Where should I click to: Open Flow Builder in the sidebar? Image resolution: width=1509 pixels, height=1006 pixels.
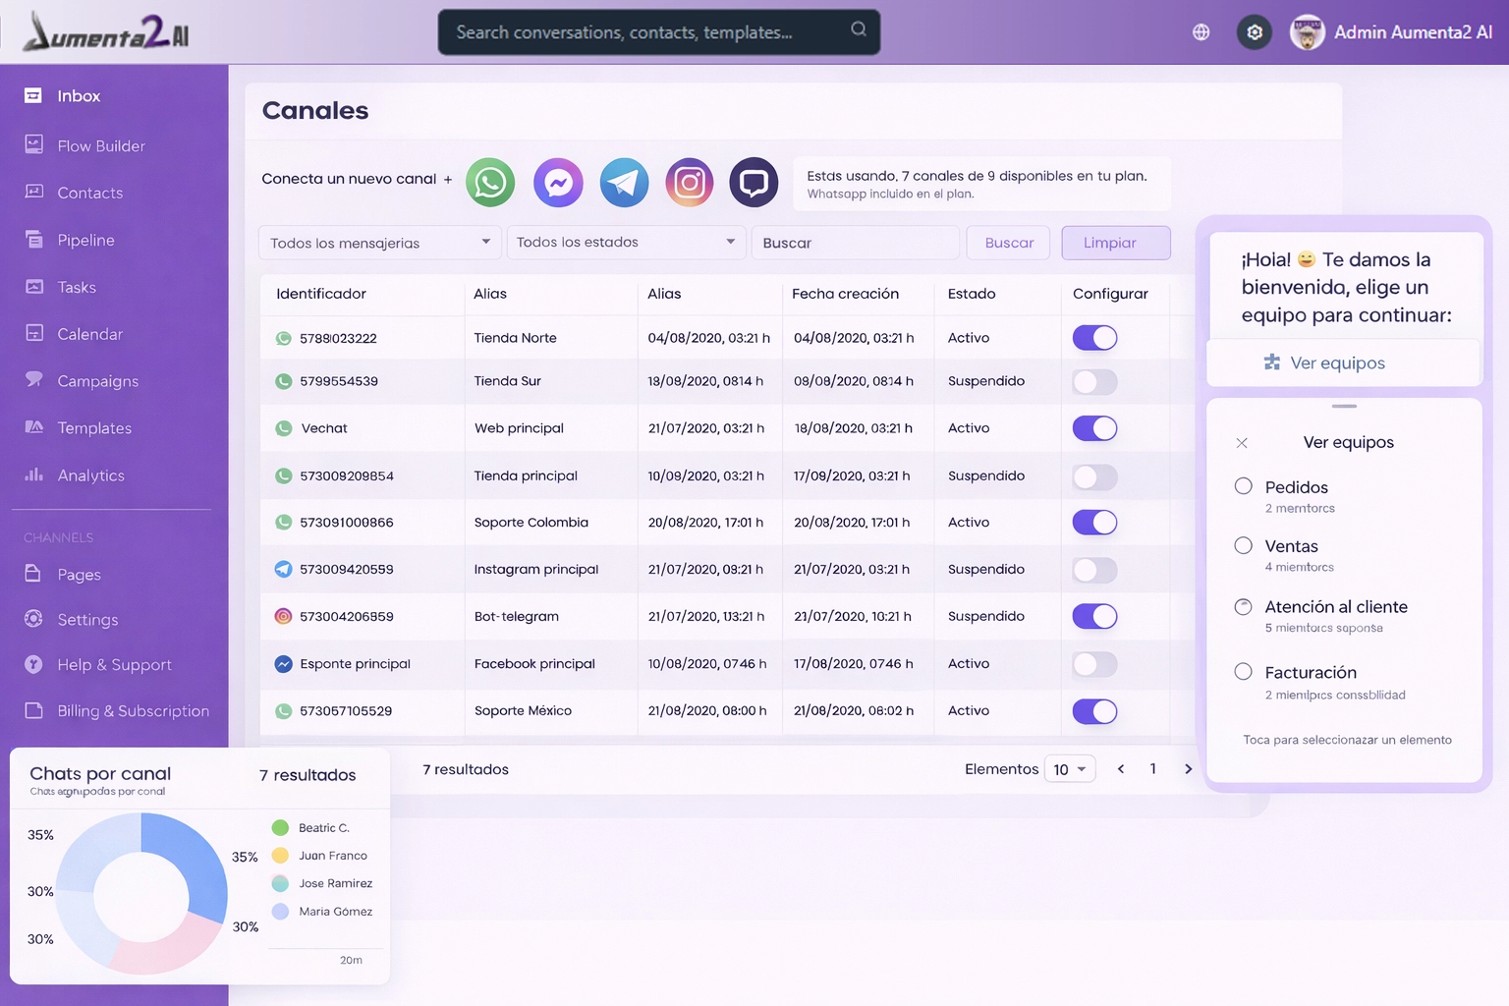[100, 146]
